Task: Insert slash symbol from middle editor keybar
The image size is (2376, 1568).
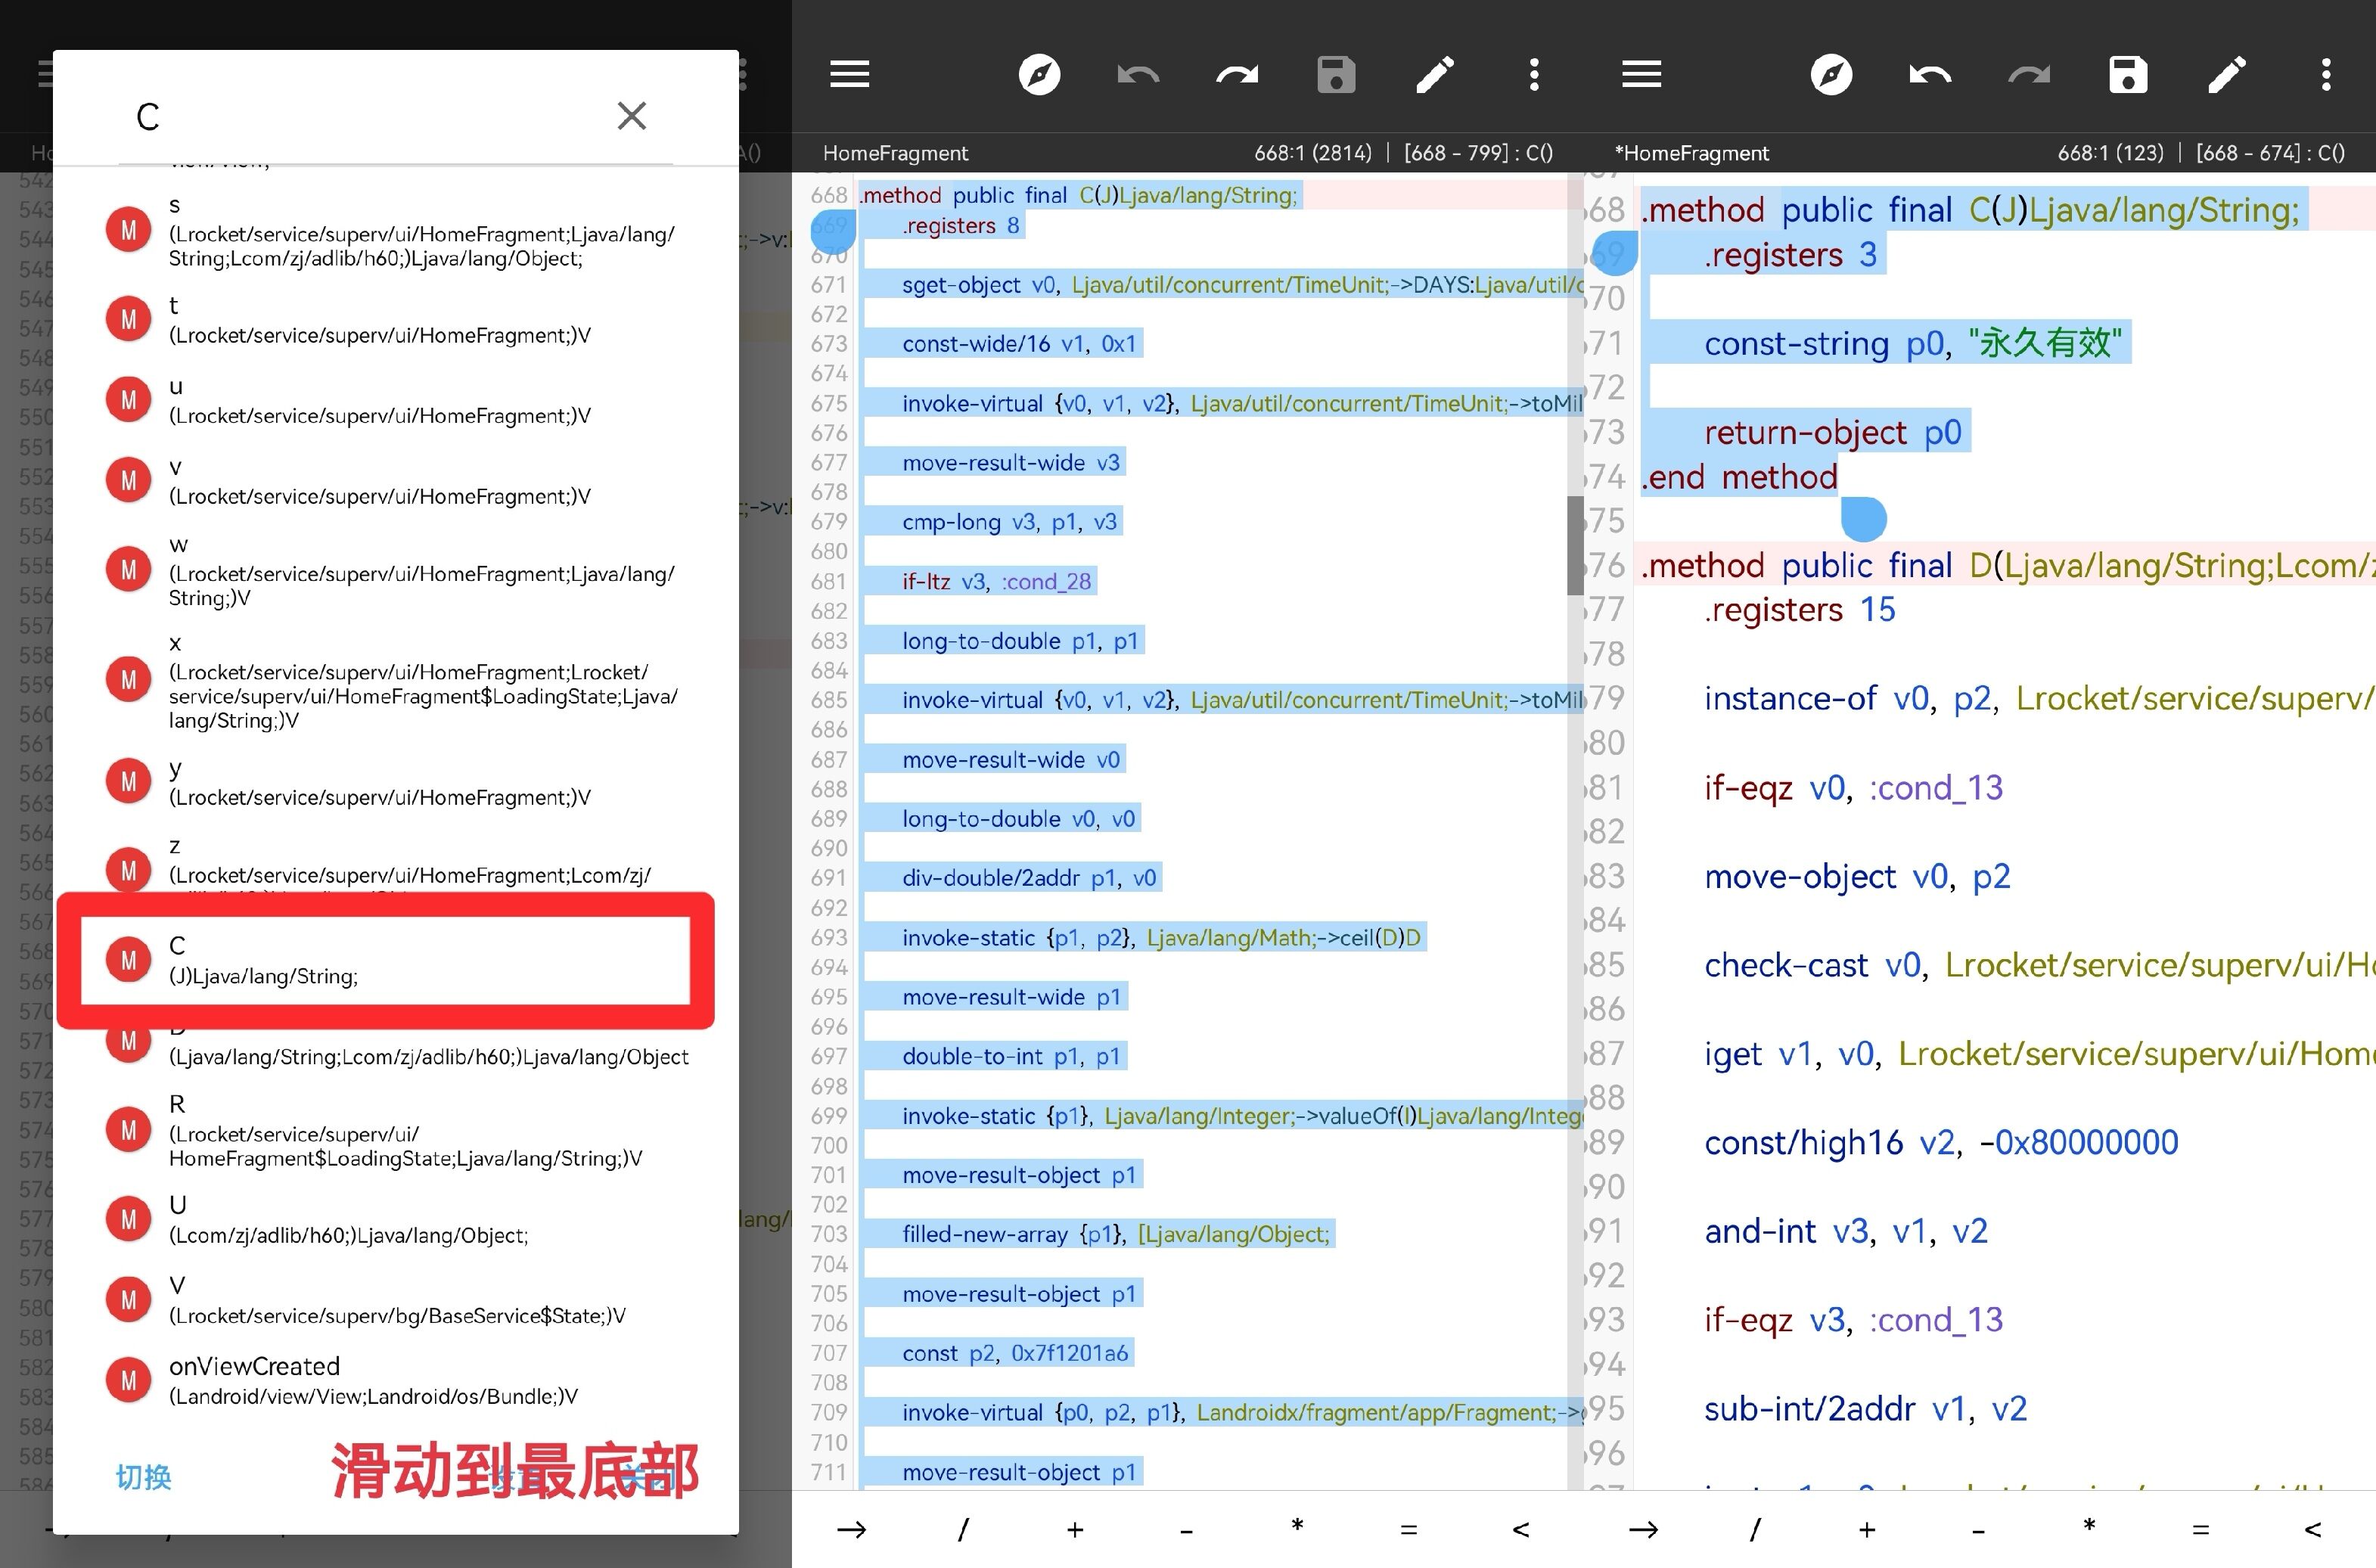Action: (x=963, y=1529)
